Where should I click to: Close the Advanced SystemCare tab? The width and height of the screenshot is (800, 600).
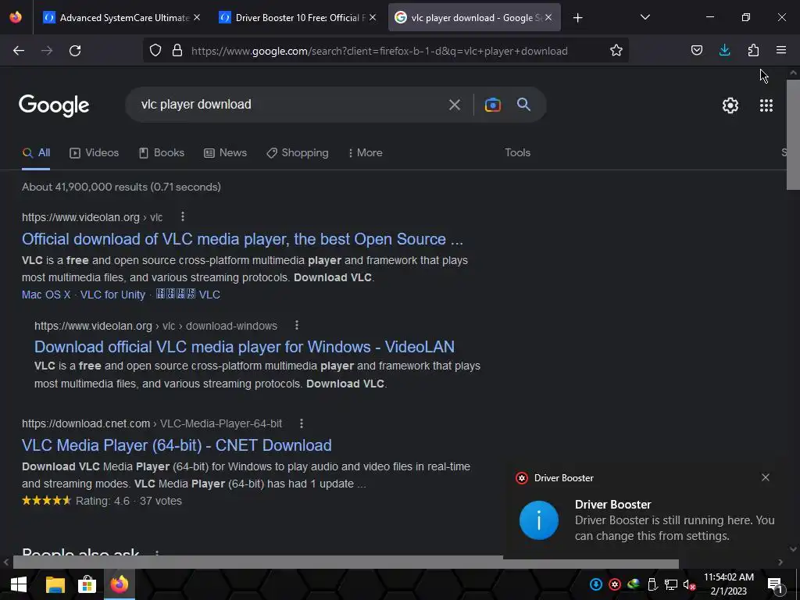click(x=197, y=17)
